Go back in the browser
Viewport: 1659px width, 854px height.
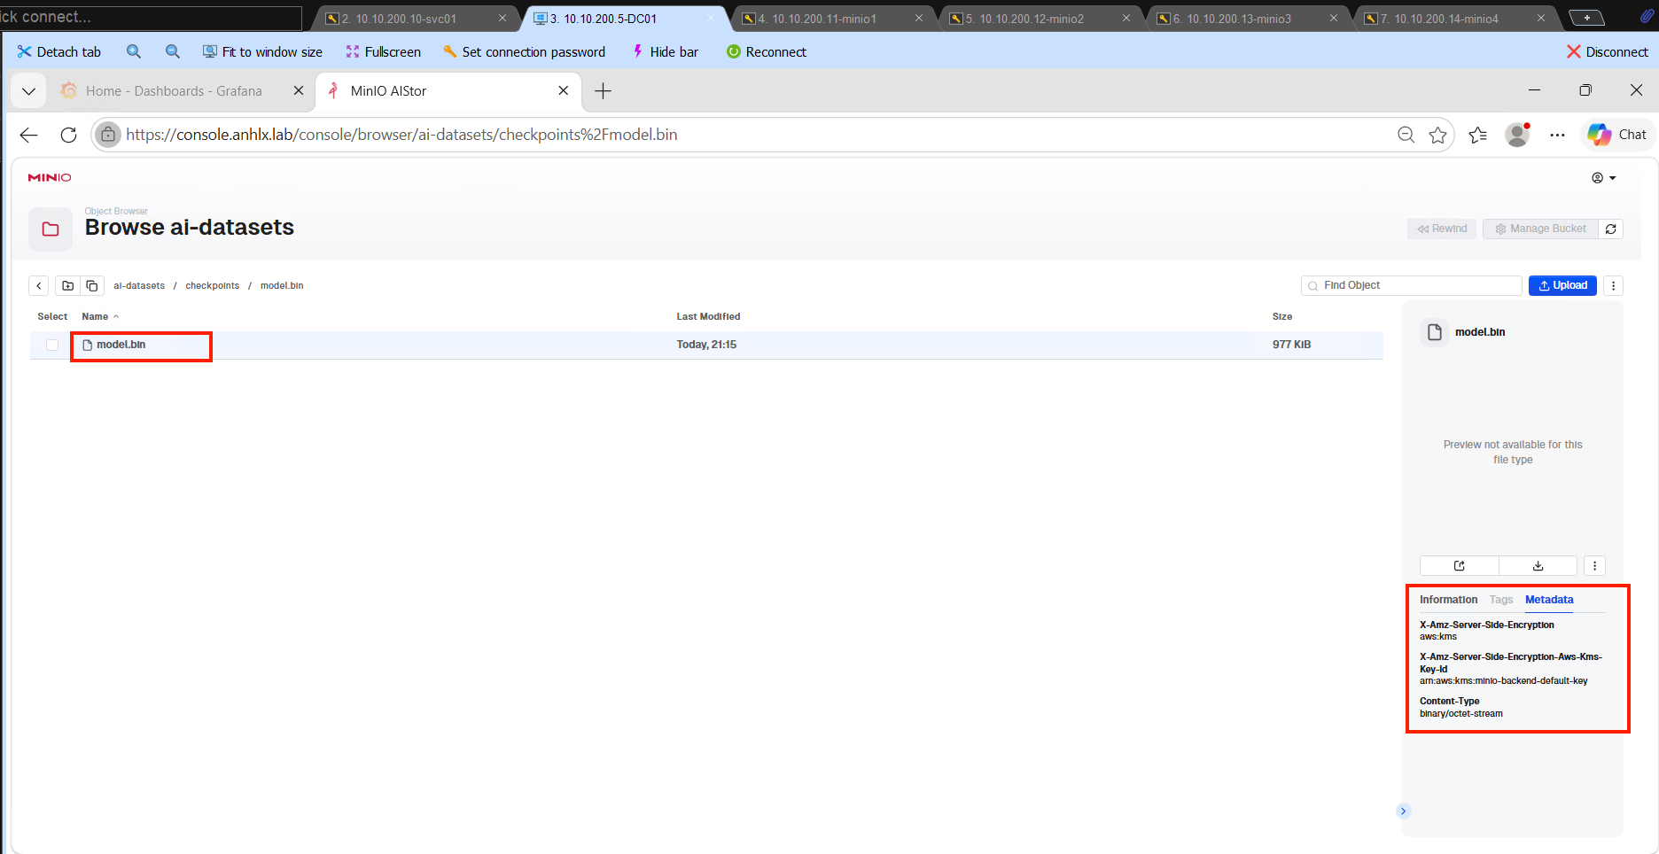click(29, 135)
